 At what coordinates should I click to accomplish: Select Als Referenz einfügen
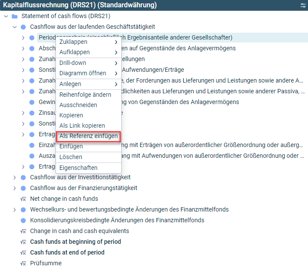pyautogui.click(x=89, y=136)
